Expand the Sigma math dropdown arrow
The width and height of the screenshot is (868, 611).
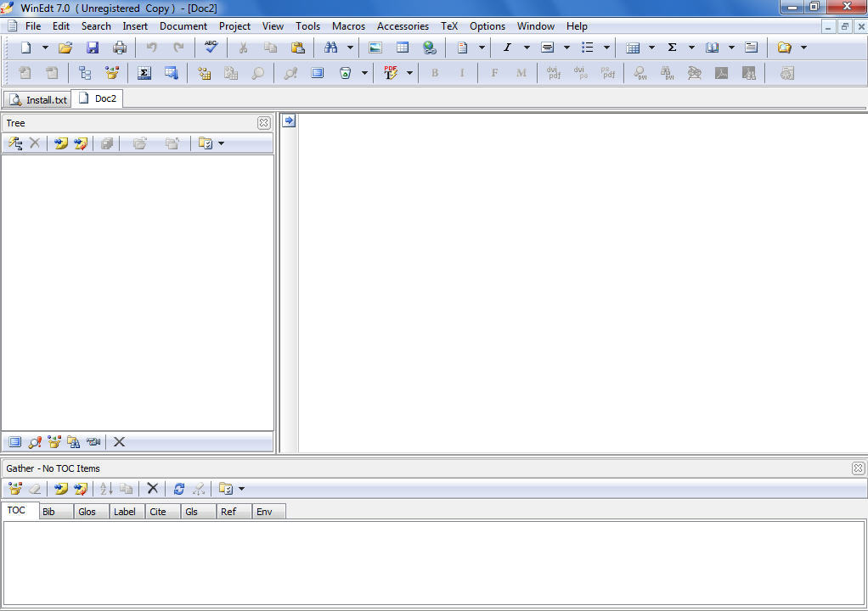[691, 48]
